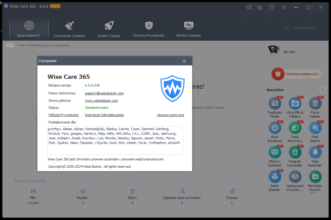
Task: Go to Ochrona Prywatności tab
Action: 149,29
